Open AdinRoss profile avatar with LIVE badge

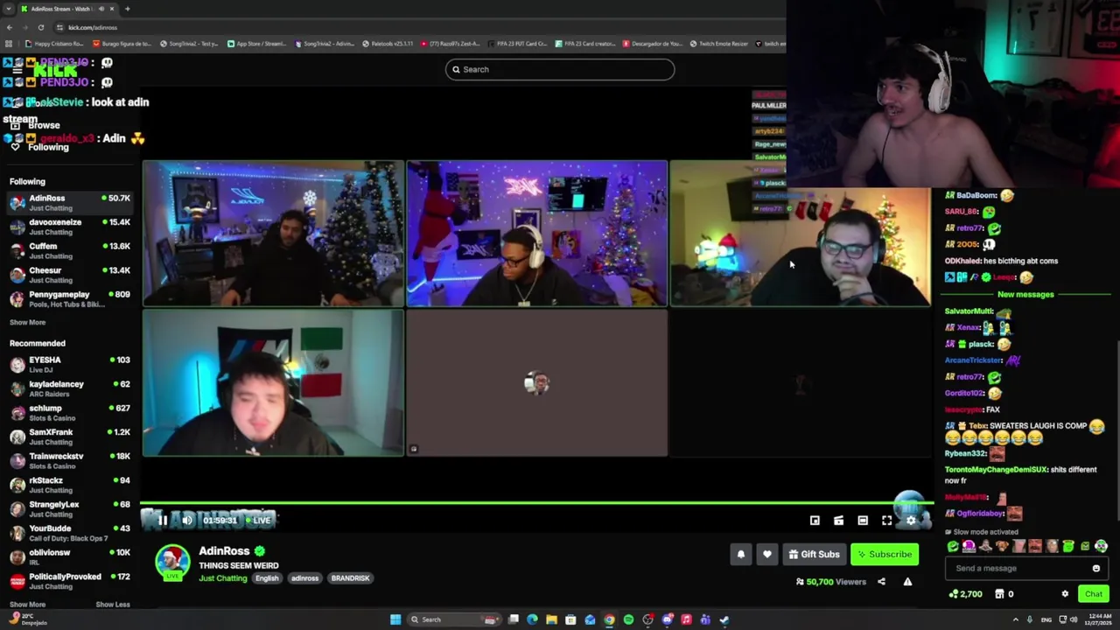pos(172,562)
